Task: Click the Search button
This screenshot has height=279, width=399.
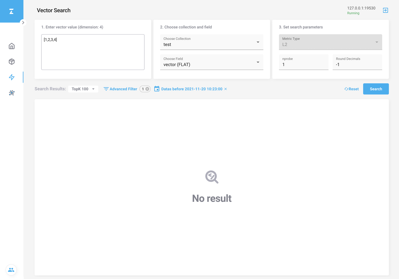Action: (x=376, y=89)
